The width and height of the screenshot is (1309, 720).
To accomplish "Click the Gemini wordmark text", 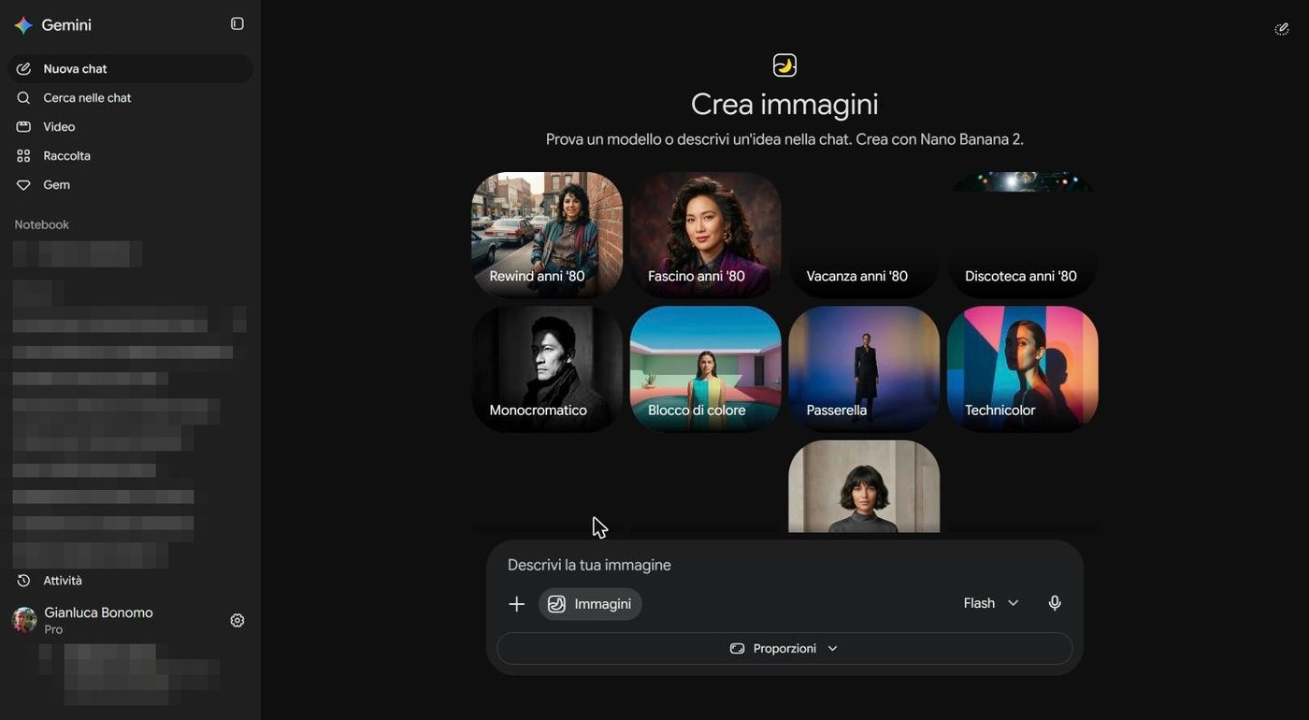I will (66, 25).
